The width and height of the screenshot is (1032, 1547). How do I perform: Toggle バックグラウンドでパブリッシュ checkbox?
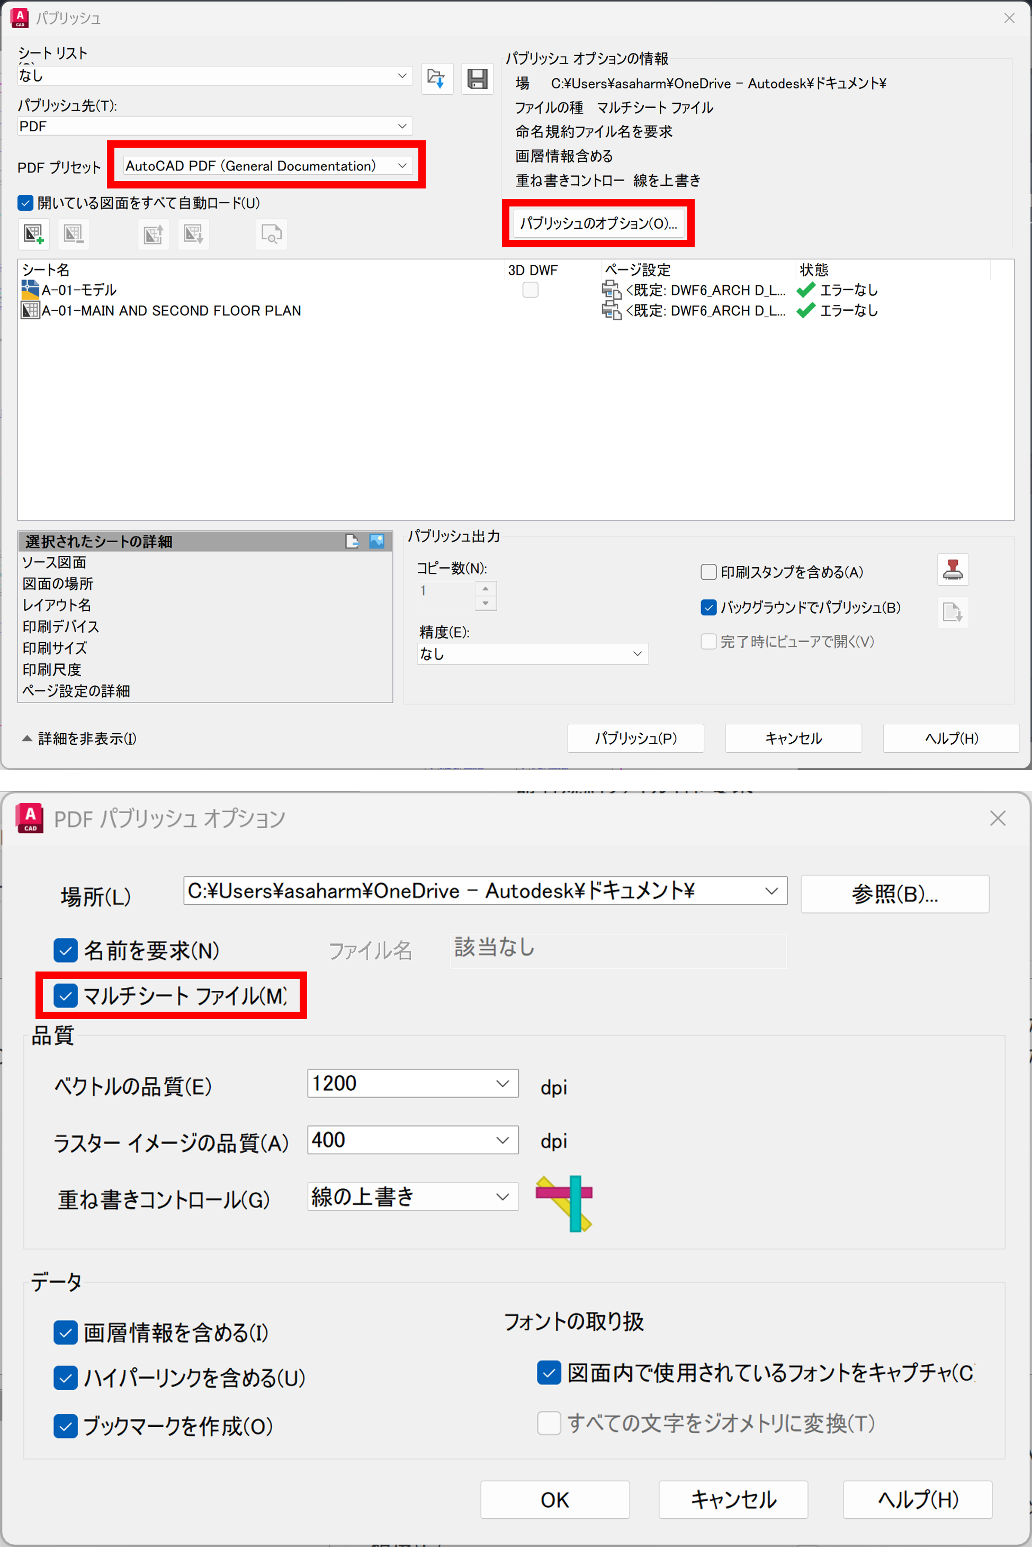(x=709, y=608)
